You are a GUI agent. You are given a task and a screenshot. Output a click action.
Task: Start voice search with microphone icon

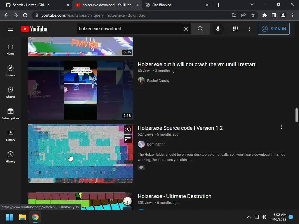coord(218,29)
